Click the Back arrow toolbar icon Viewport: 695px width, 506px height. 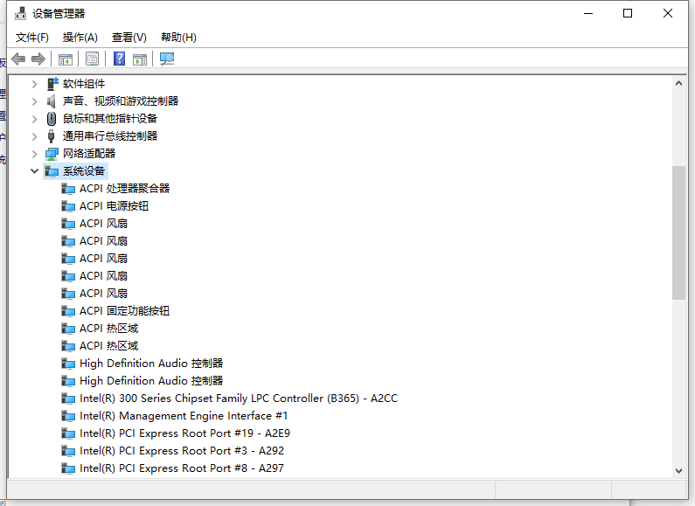tap(18, 59)
